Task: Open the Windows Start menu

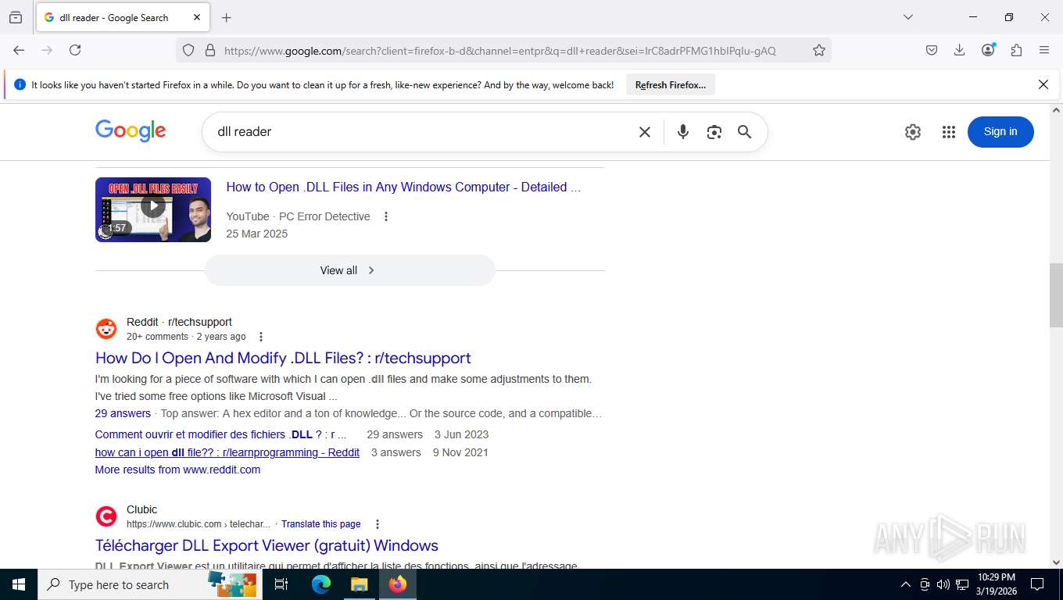Action: tap(19, 584)
